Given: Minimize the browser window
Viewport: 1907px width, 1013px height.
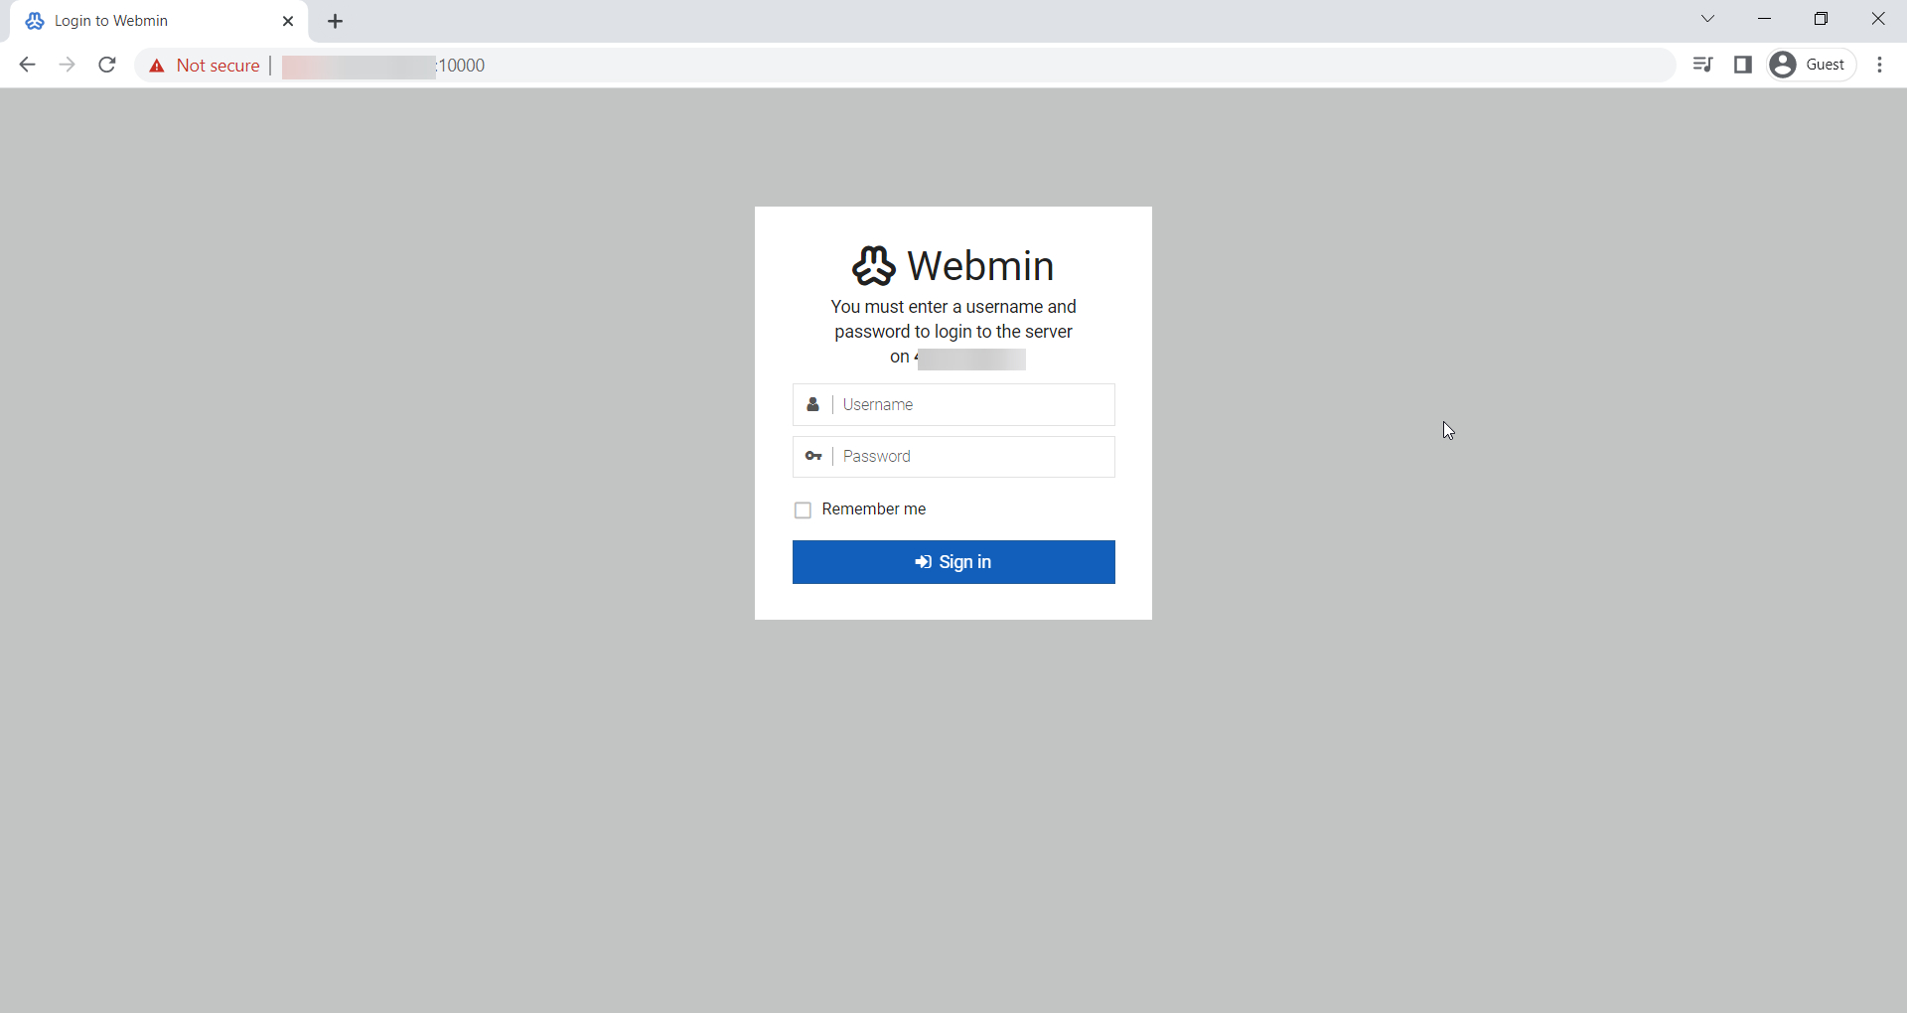Looking at the screenshot, I should coord(1765,19).
